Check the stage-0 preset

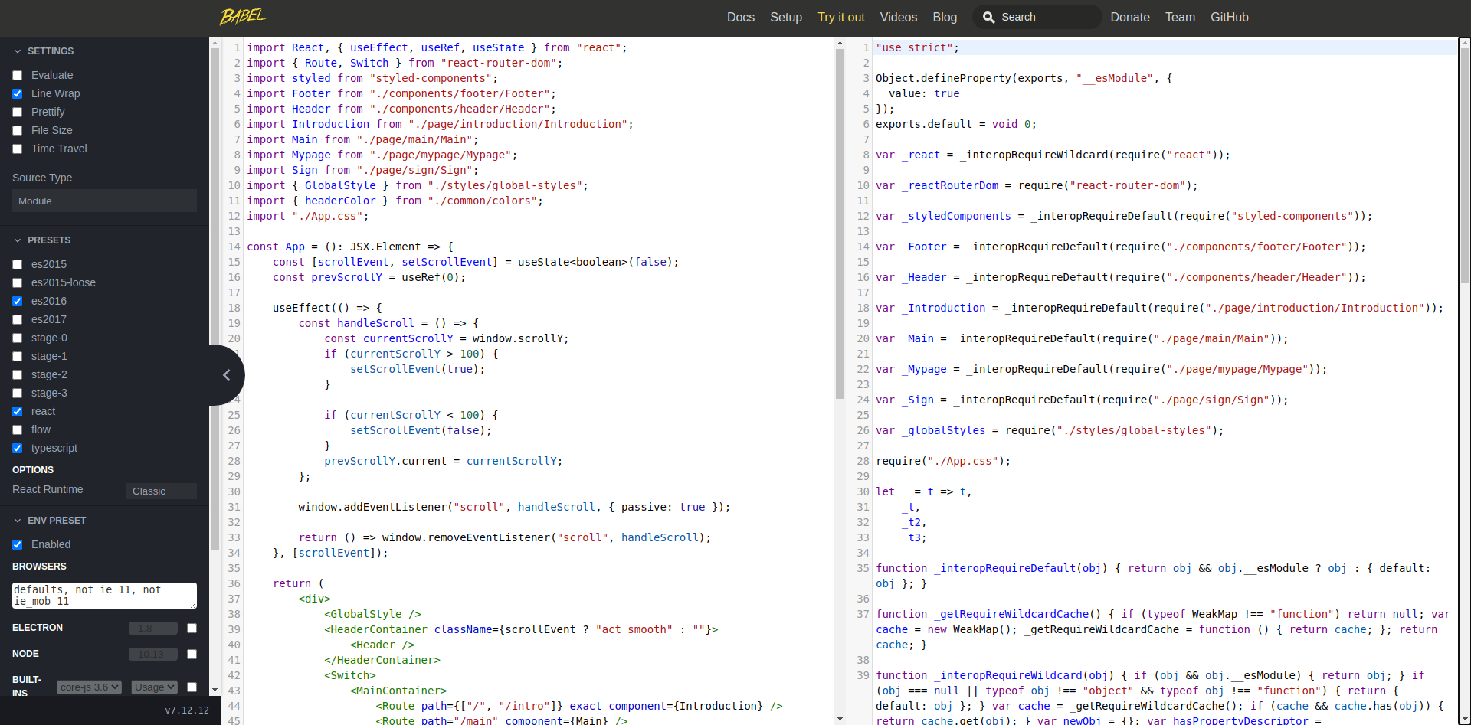coord(18,338)
